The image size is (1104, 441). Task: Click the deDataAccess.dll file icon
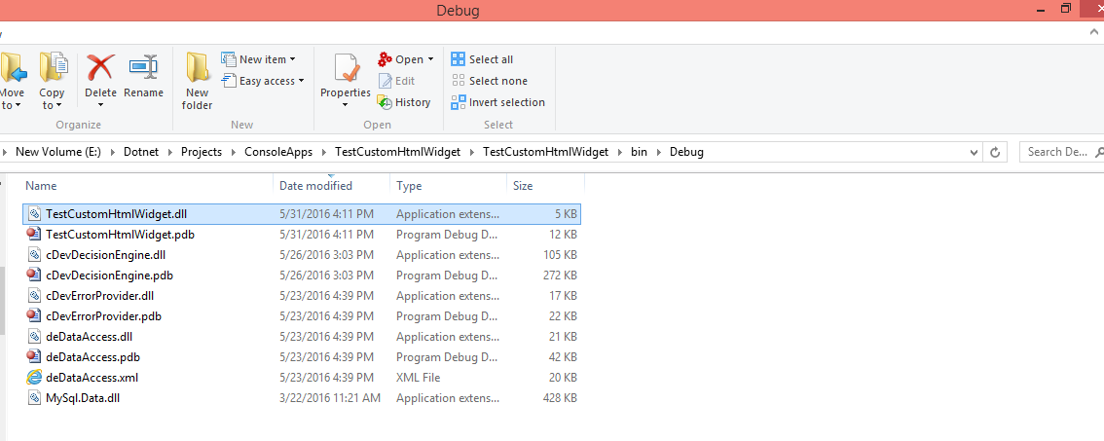[34, 337]
